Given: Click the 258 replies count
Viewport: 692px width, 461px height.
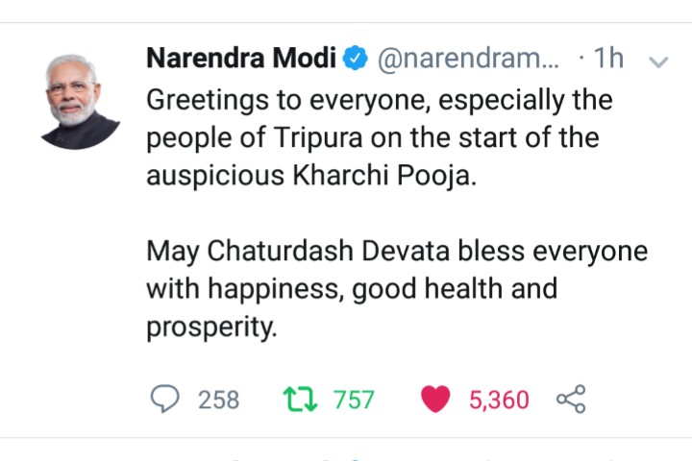Looking at the screenshot, I should pyautogui.click(x=218, y=400).
